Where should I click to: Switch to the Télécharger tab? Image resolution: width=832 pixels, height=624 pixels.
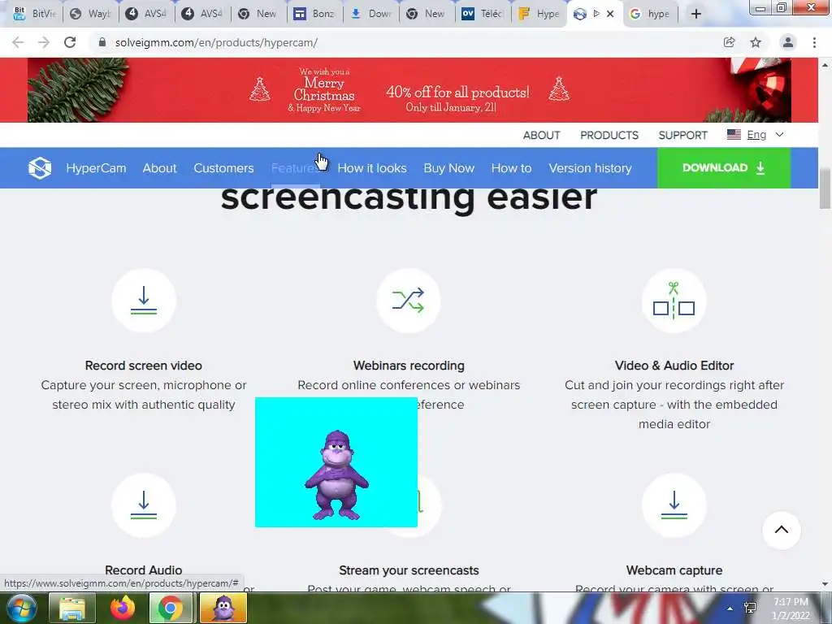[x=483, y=14]
